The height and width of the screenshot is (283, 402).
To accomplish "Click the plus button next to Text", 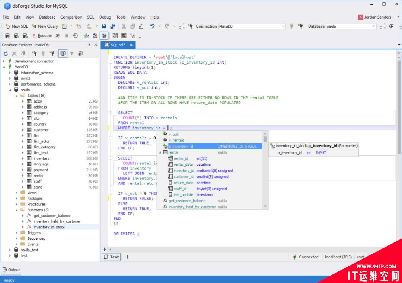I will [127, 257].
